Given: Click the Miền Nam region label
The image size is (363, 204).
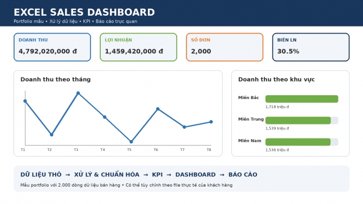Looking at the screenshot, I should tap(250, 141).
